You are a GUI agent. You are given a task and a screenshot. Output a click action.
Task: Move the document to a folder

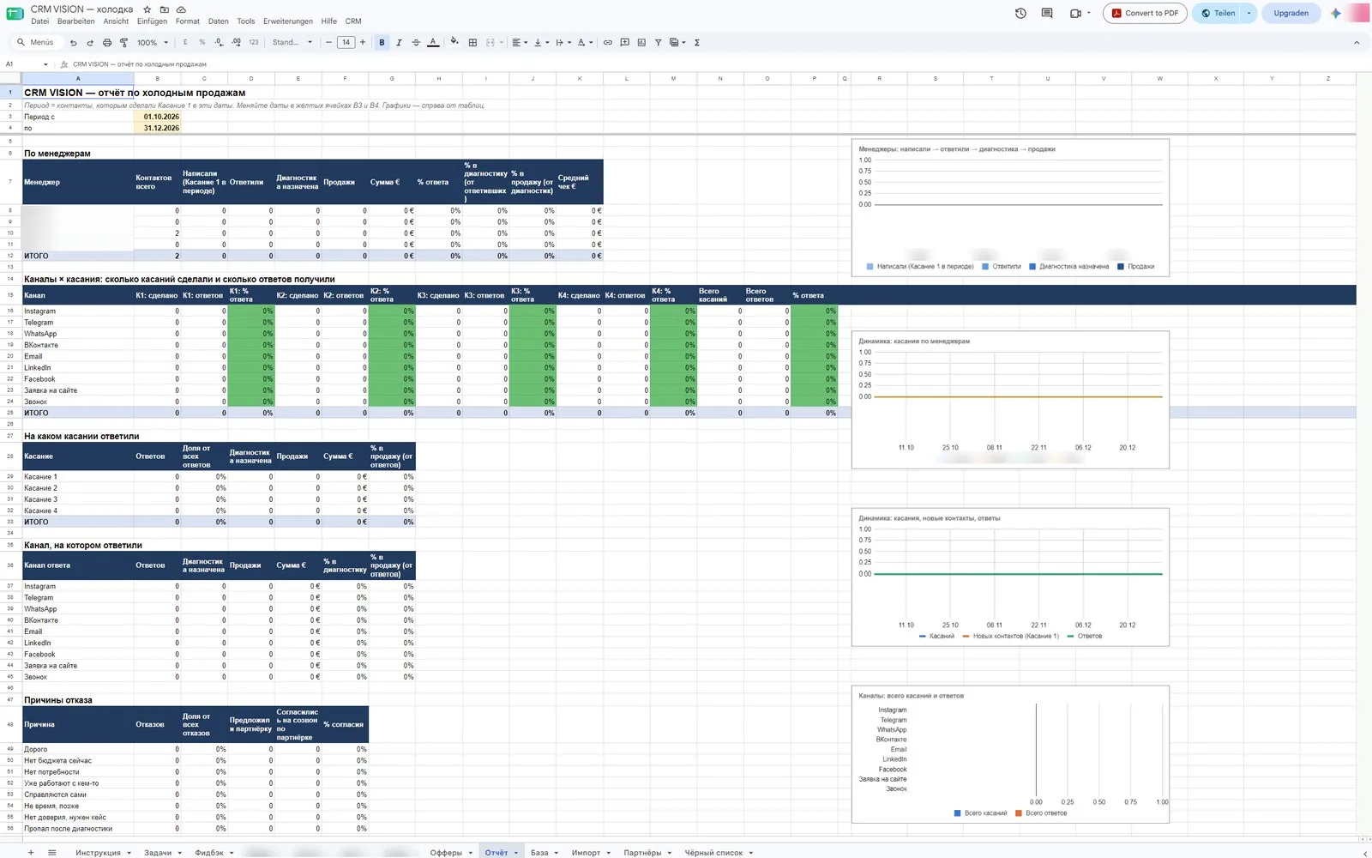tap(164, 9)
